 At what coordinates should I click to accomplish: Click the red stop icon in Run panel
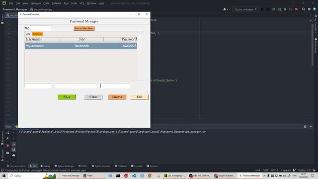8,146
